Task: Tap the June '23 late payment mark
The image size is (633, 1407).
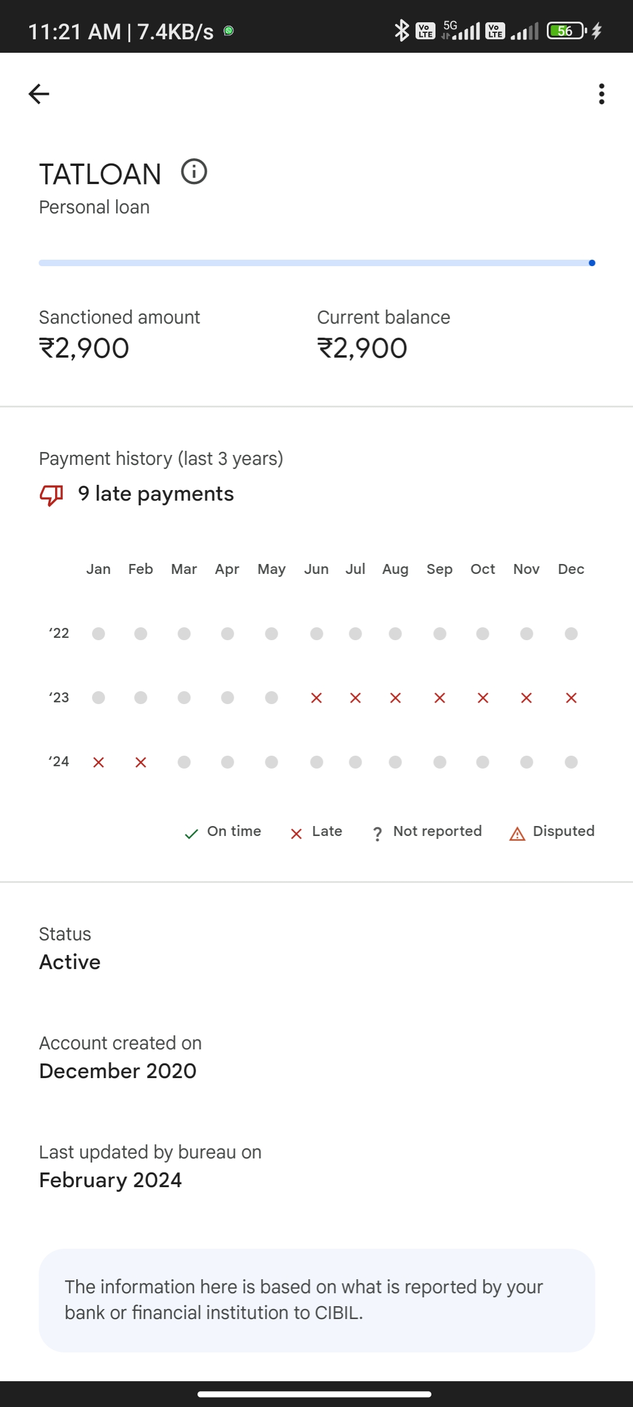Action: [x=316, y=698]
